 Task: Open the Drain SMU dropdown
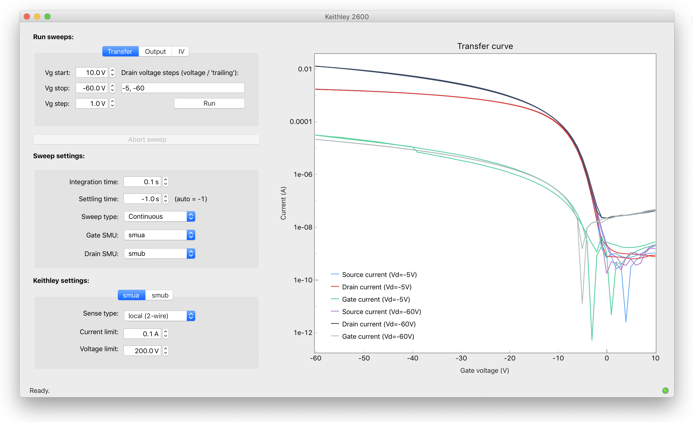point(159,254)
